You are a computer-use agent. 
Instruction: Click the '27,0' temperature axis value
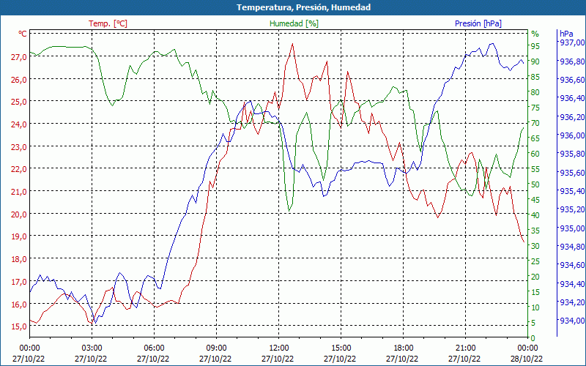19,57
